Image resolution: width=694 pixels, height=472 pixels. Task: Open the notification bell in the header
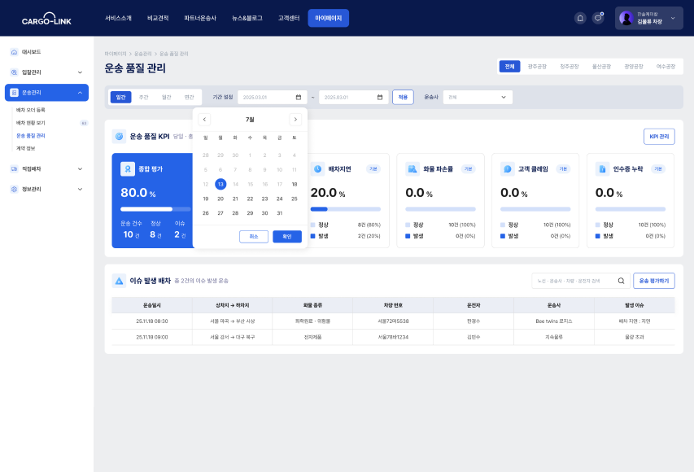pyautogui.click(x=580, y=18)
